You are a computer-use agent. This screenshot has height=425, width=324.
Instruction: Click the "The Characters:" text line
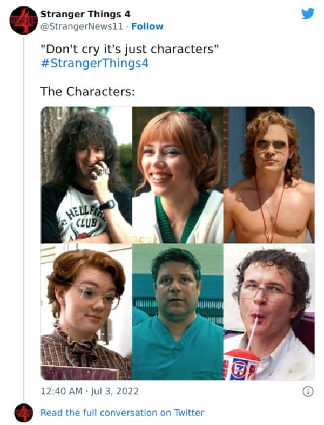[x=87, y=92]
